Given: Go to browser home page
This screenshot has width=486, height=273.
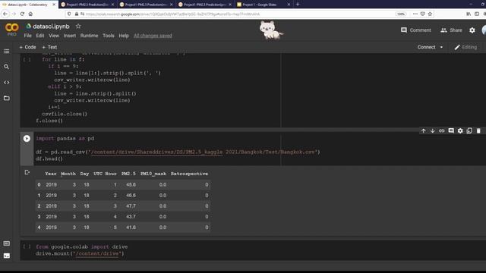Looking at the screenshot, I should 30,14.
